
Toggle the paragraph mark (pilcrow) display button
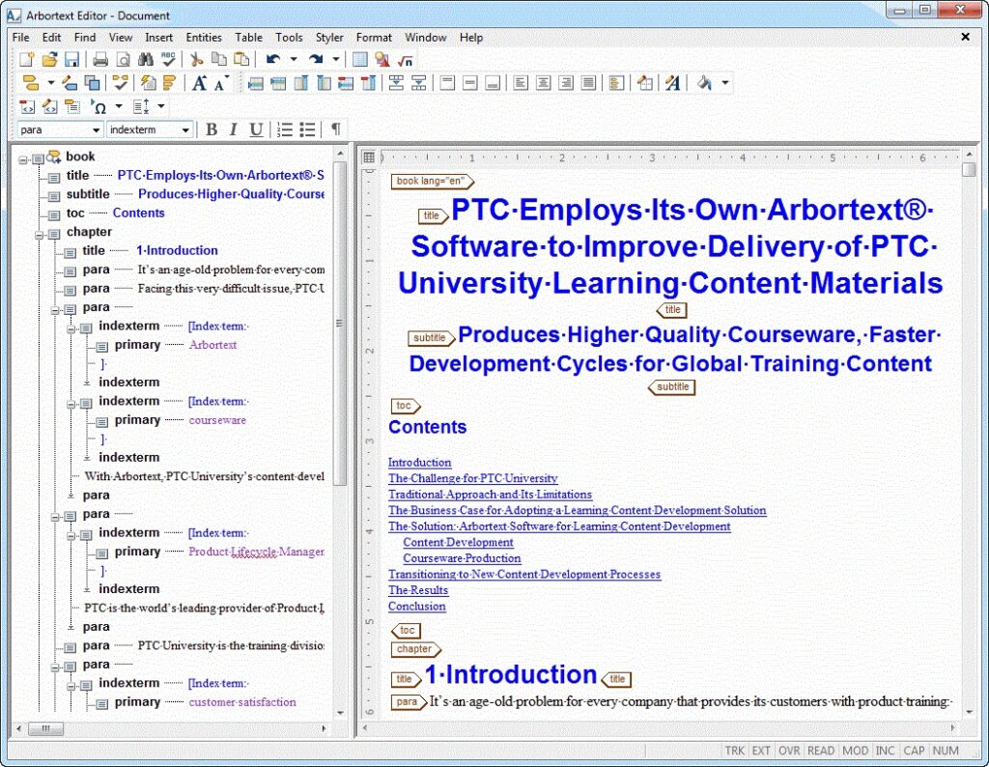click(x=336, y=130)
